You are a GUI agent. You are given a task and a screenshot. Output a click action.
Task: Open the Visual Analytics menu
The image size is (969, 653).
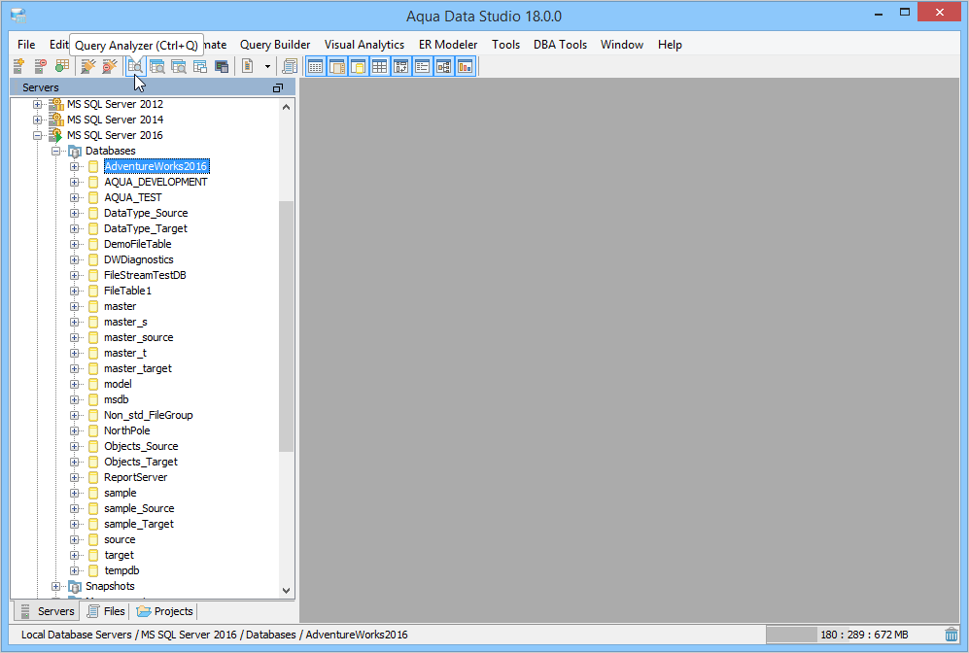(x=364, y=45)
